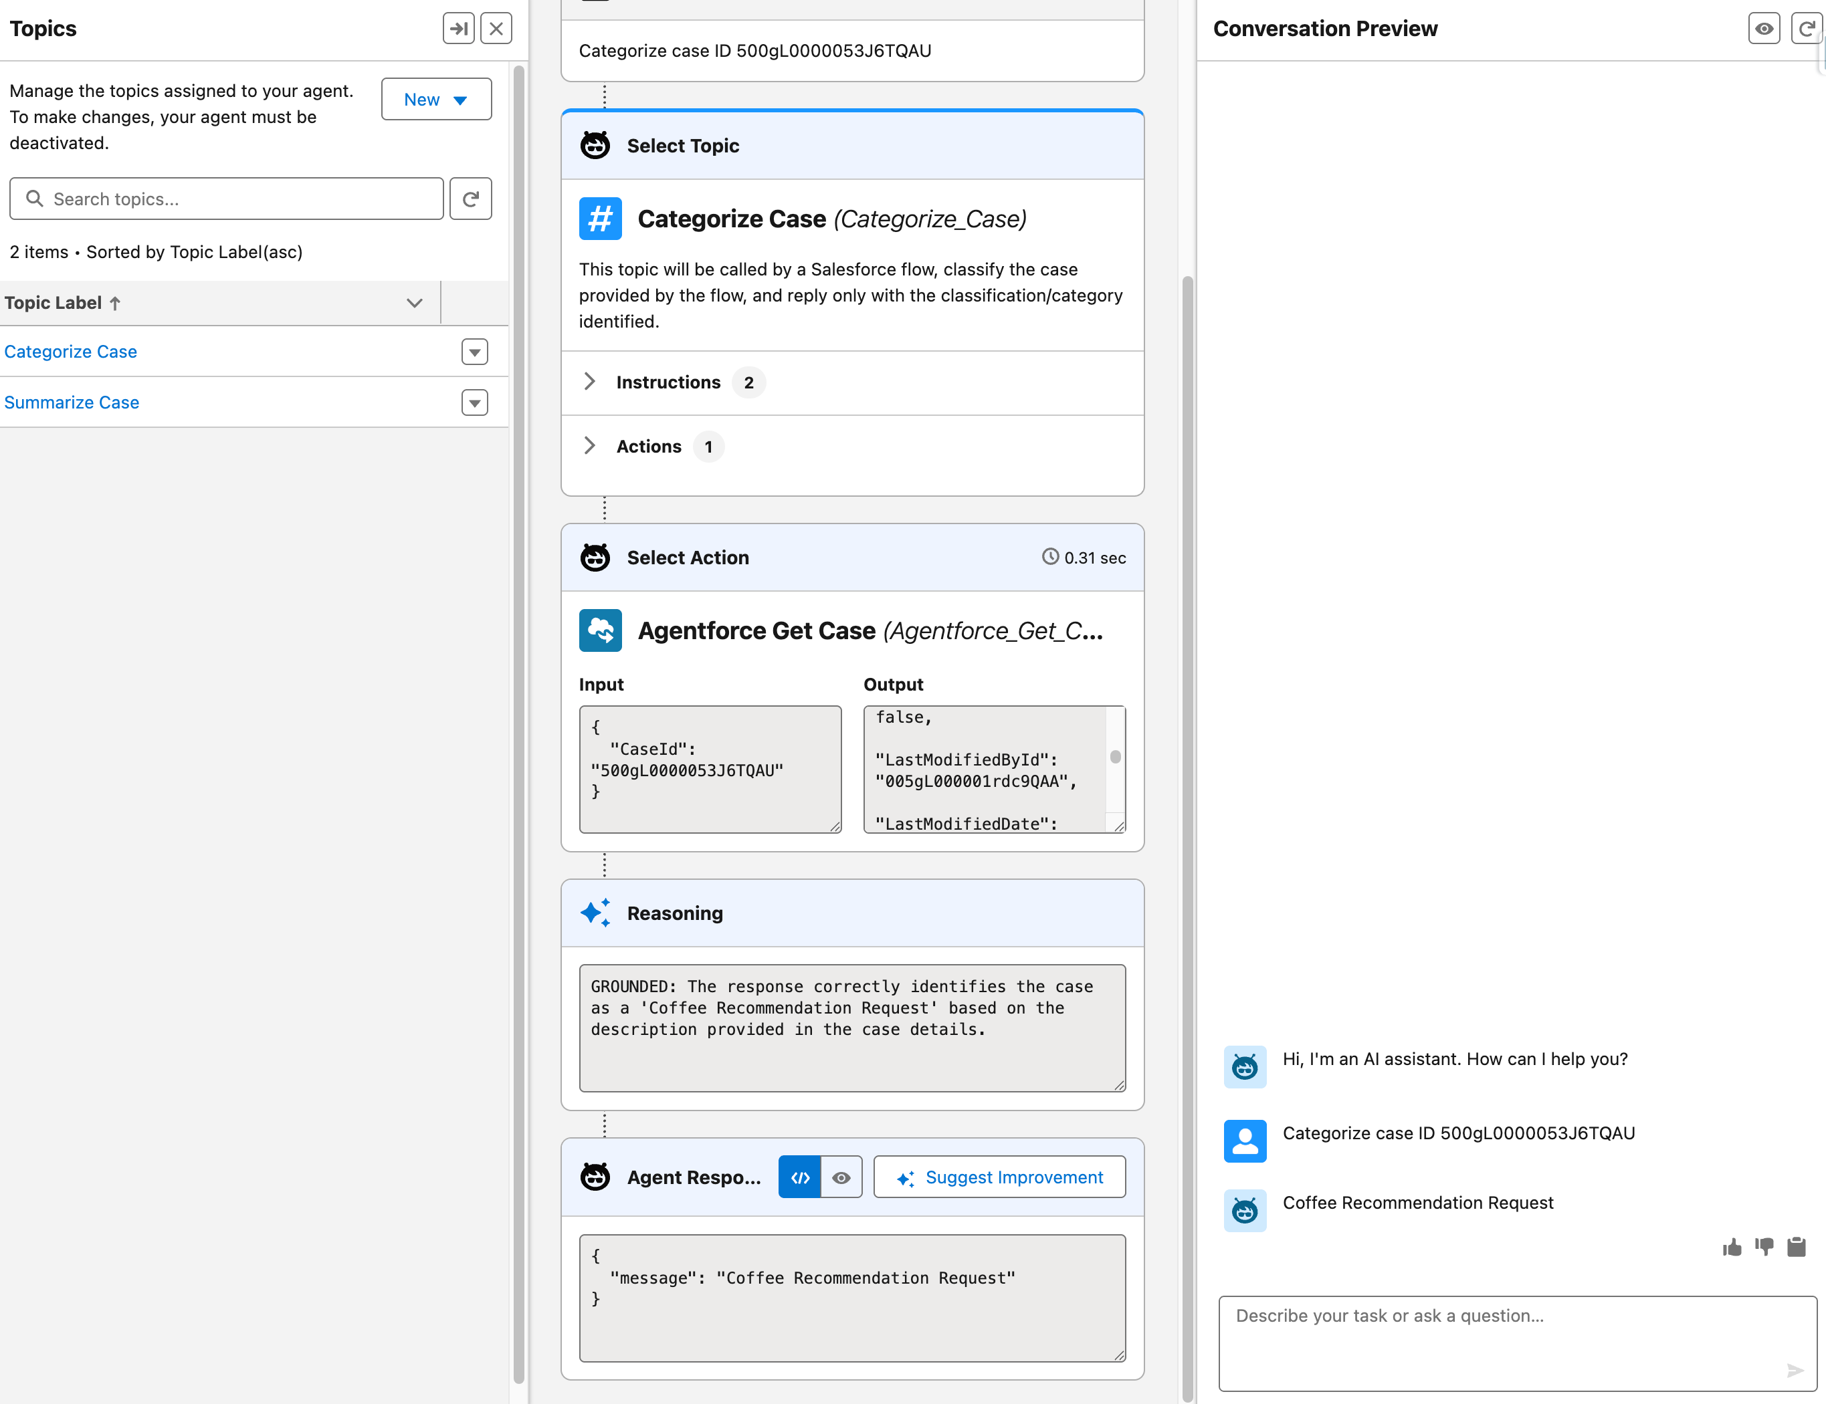1826x1404 pixels.
Task: Click the Select Action agent icon
Action: [595, 558]
